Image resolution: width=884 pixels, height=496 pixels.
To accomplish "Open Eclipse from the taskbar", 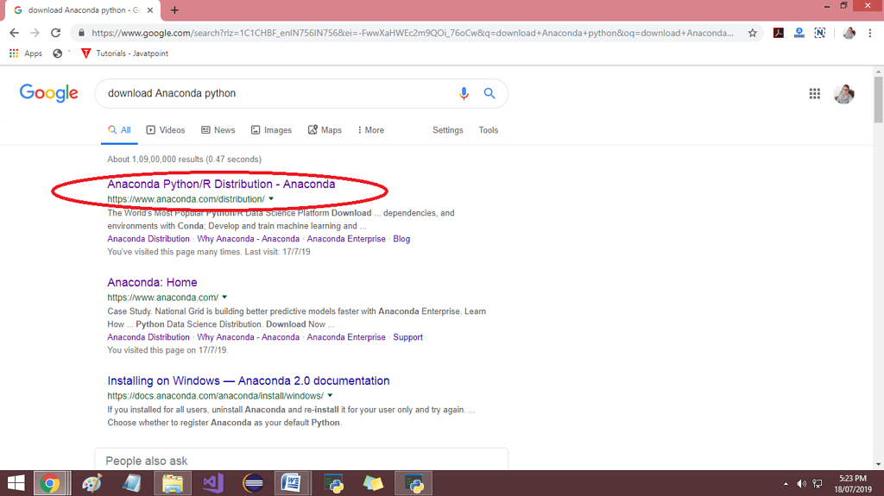I will tap(253, 483).
